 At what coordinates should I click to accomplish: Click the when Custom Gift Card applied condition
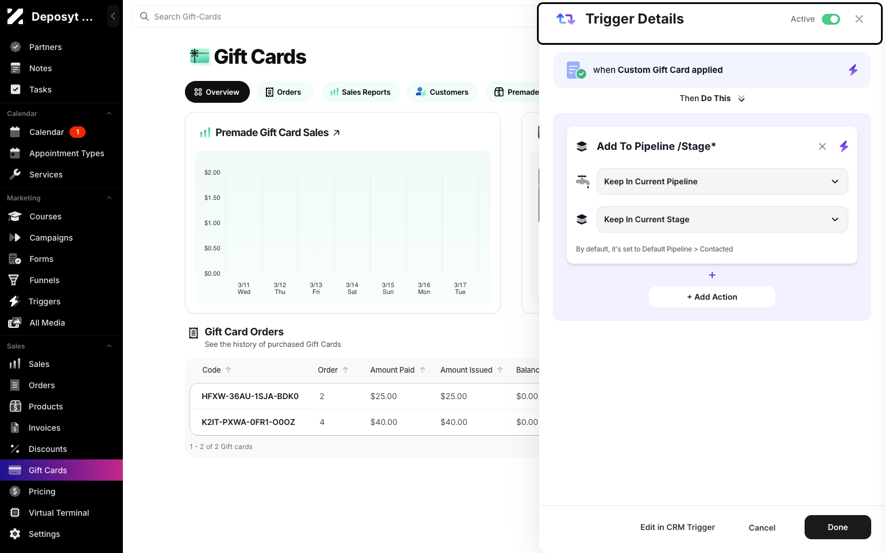(712, 70)
